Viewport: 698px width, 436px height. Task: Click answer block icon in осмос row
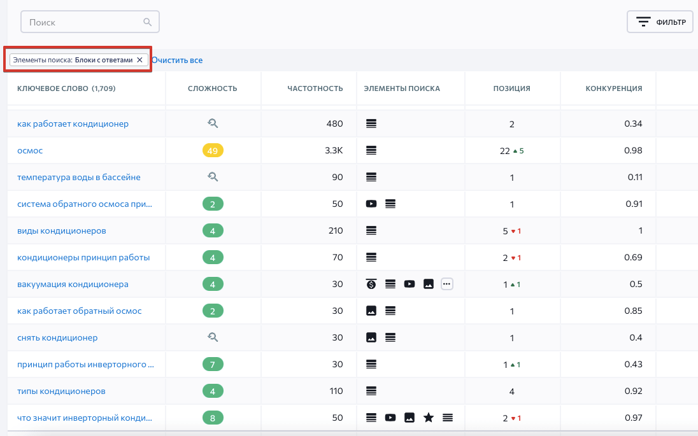[371, 151]
